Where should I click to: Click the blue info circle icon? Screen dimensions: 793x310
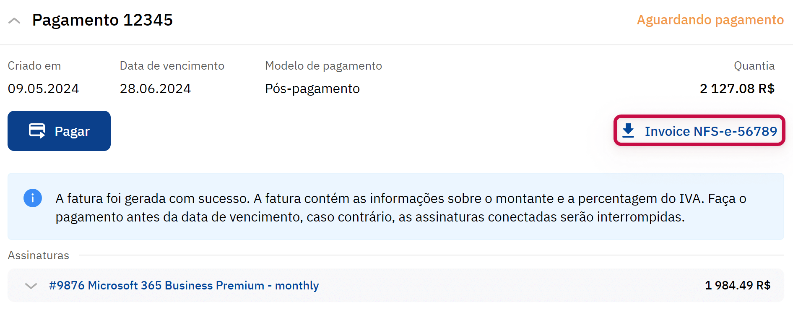coord(33,198)
